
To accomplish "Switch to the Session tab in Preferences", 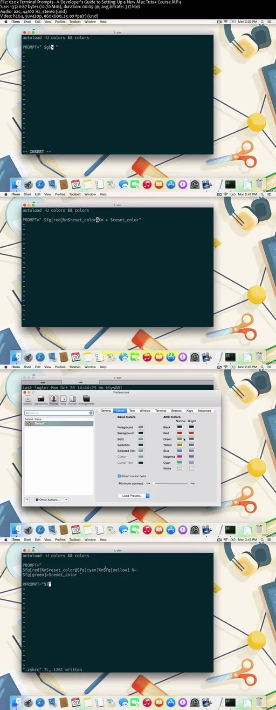I will (176, 411).
